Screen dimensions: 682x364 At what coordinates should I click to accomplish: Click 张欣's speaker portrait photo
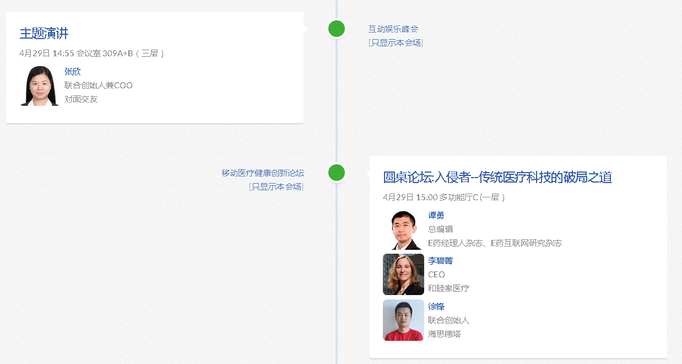[x=40, y=86]
